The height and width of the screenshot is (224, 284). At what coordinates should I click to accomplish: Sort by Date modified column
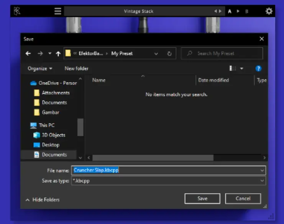pyautogui.click(x=213, y=80)
